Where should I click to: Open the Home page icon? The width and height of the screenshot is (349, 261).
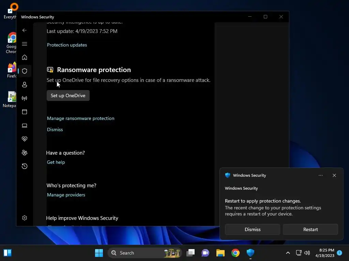click(25, 57)
